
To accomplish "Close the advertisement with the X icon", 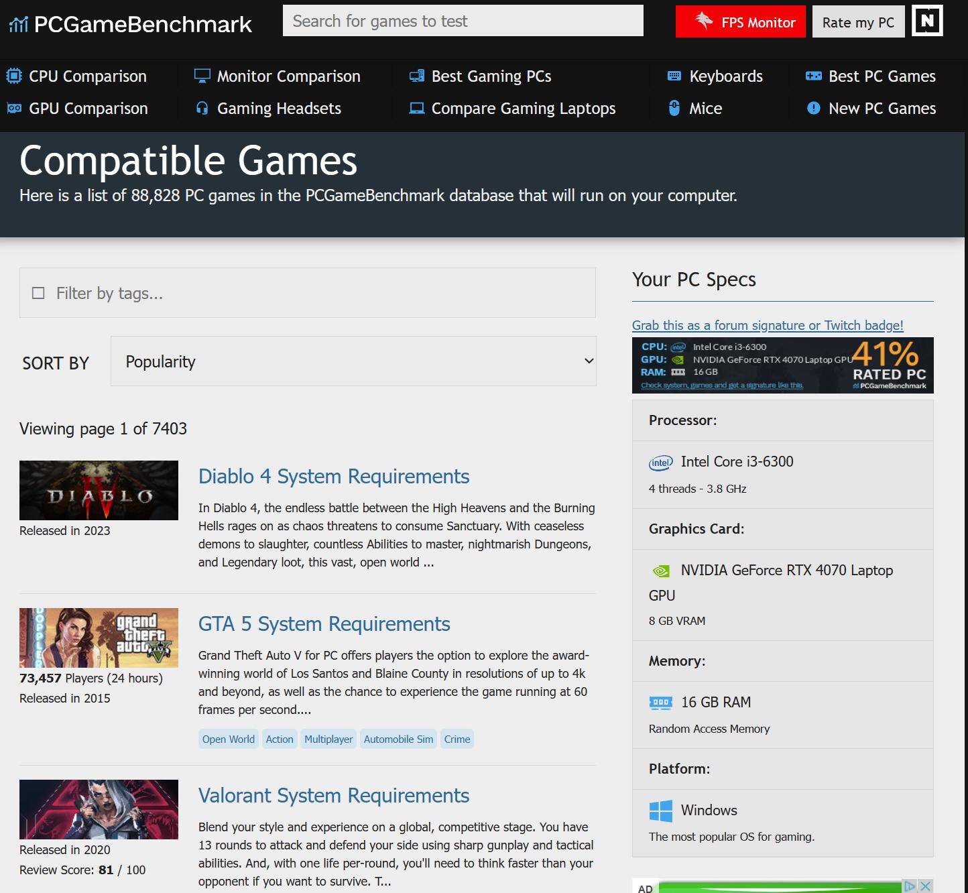I will point(925,886).
